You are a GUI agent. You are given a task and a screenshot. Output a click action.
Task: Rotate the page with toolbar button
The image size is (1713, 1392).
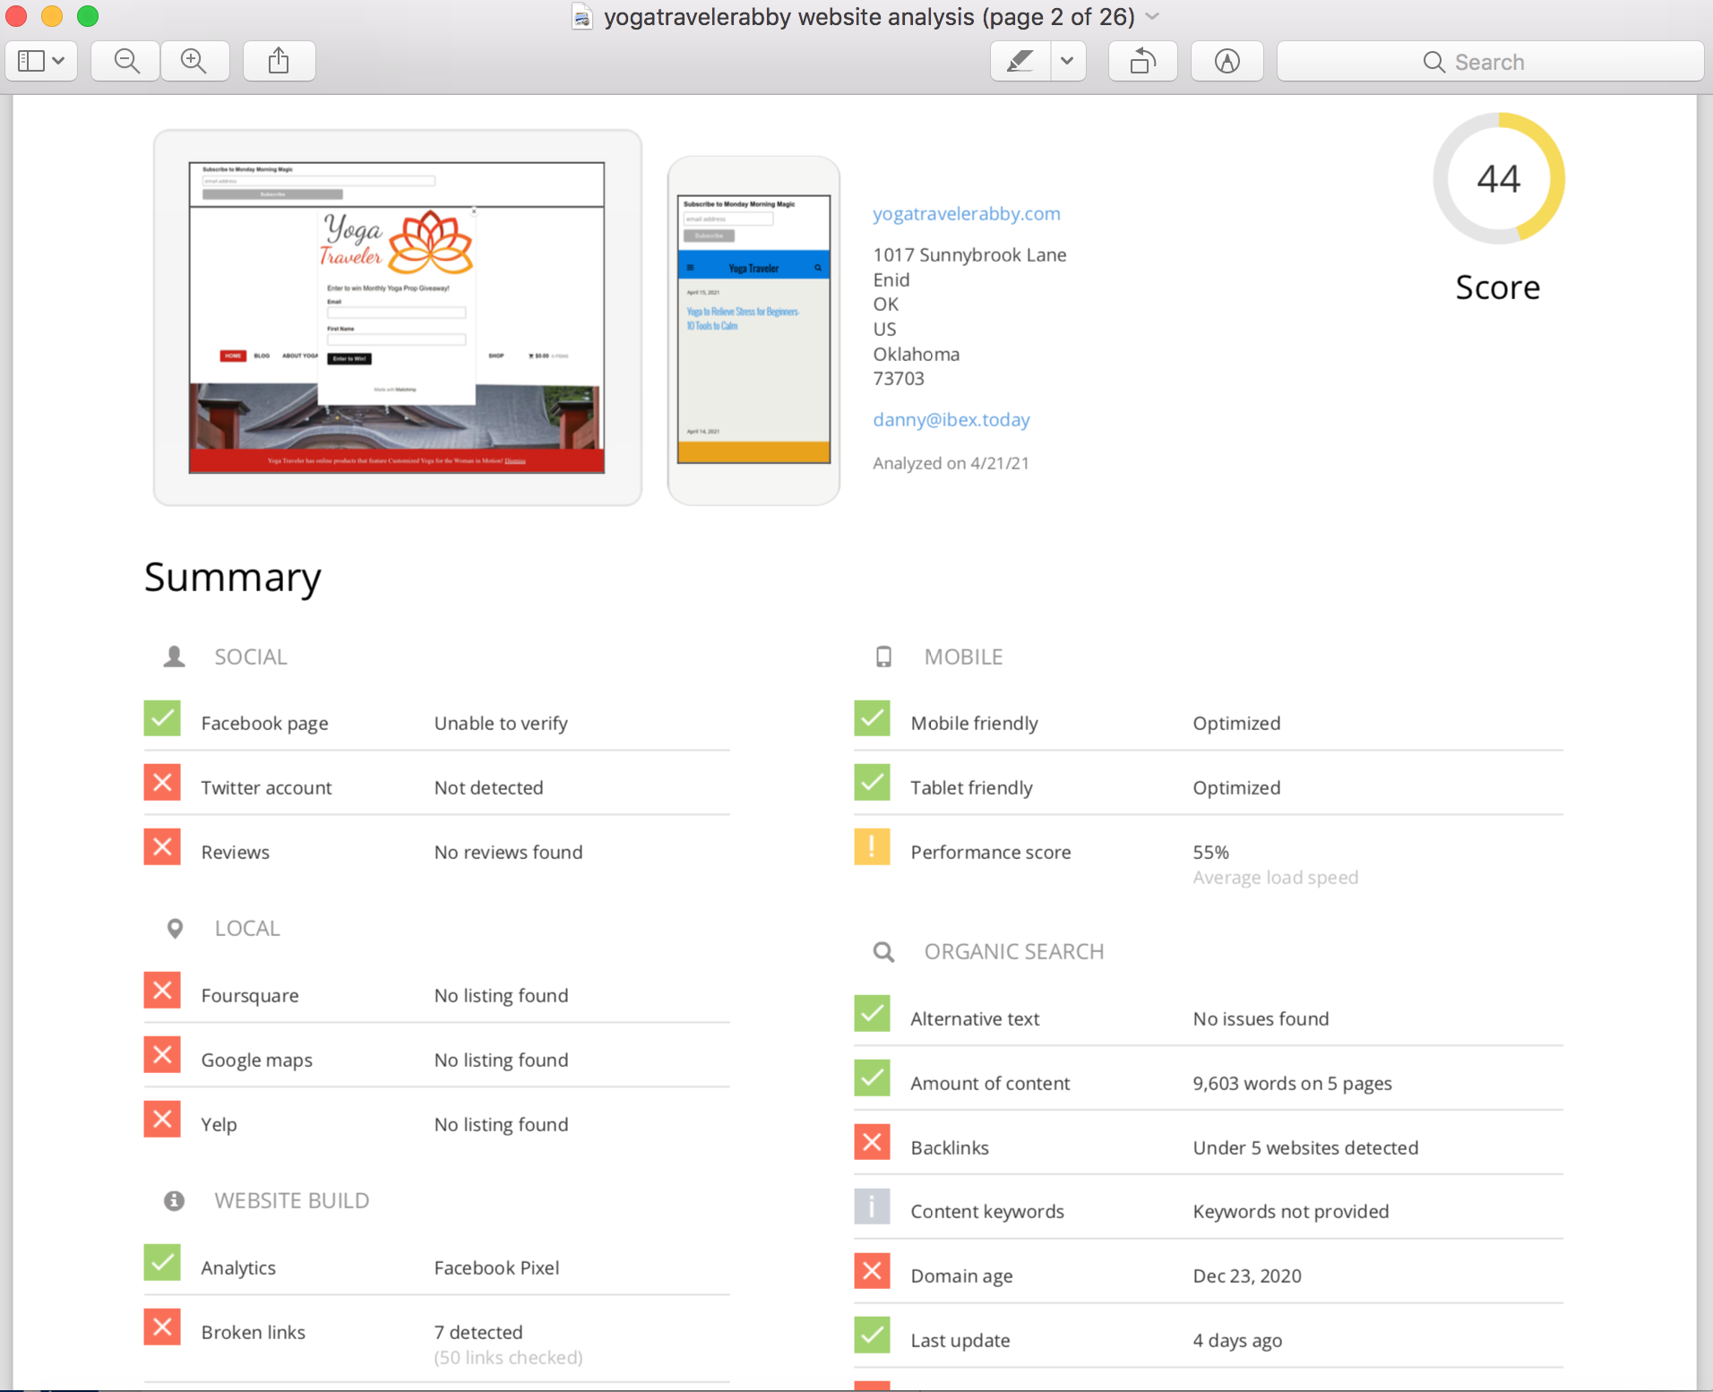point(1142,61)
